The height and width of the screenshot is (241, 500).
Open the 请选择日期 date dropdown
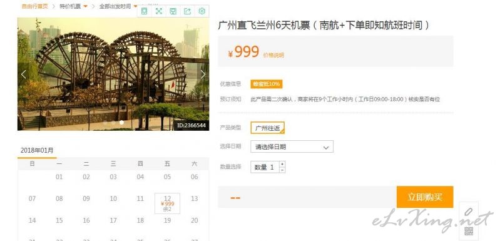point(292,146)
